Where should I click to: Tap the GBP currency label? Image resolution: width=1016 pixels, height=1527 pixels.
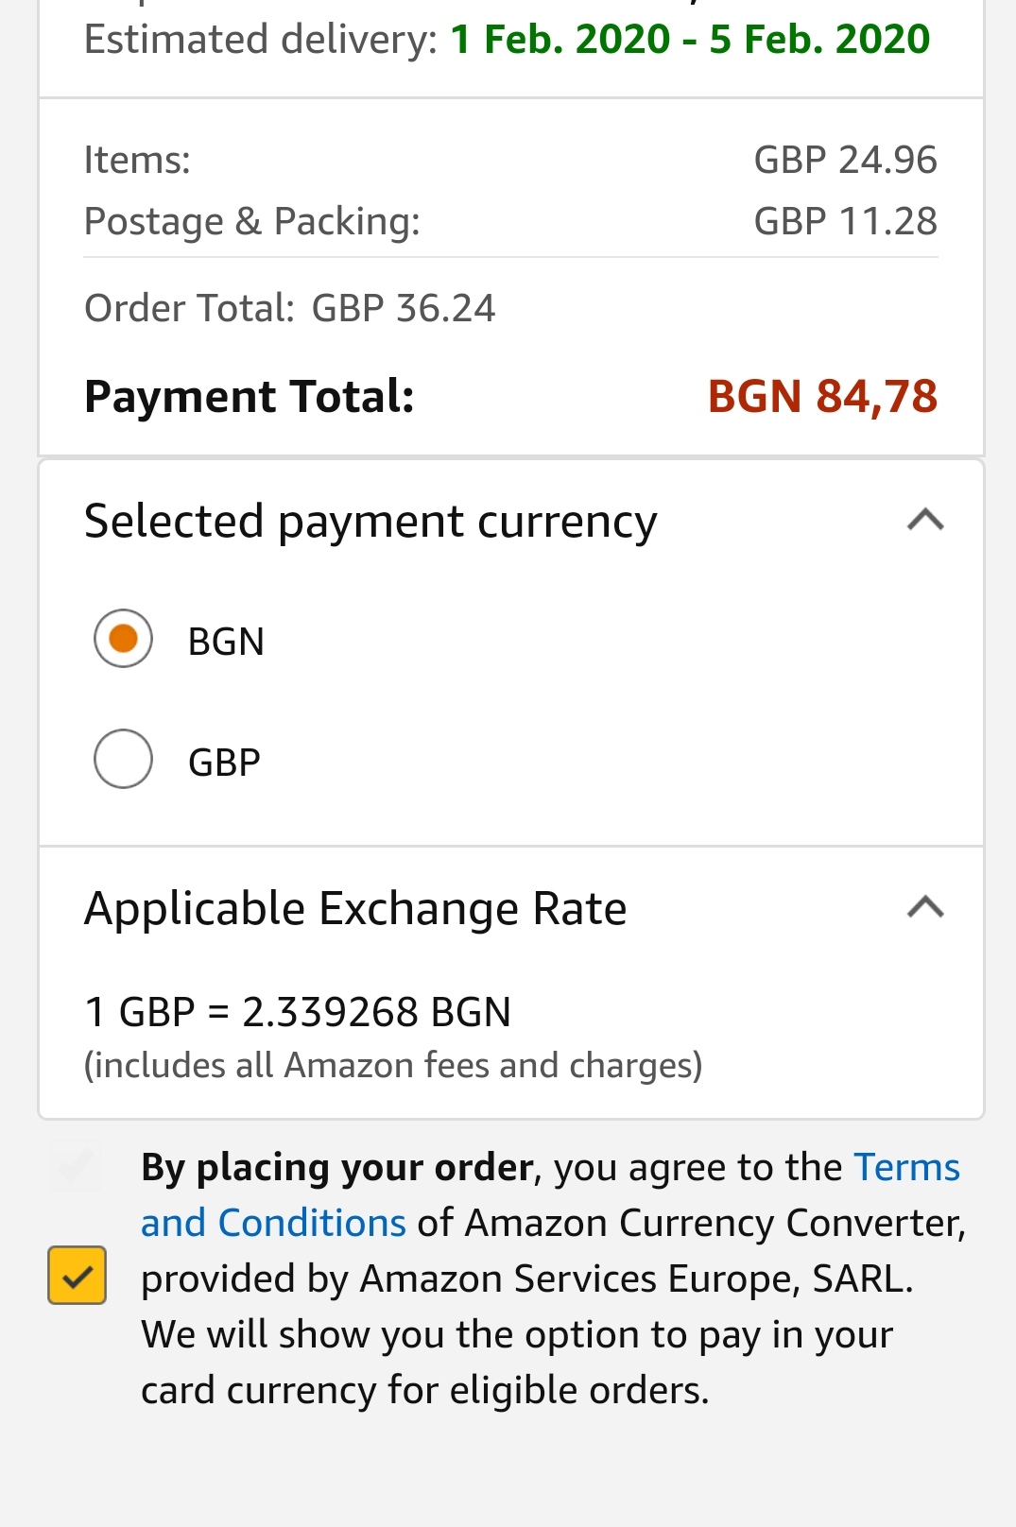point(224,763)
